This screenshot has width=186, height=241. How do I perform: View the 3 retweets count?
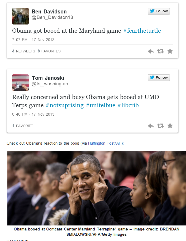[23, 51]
